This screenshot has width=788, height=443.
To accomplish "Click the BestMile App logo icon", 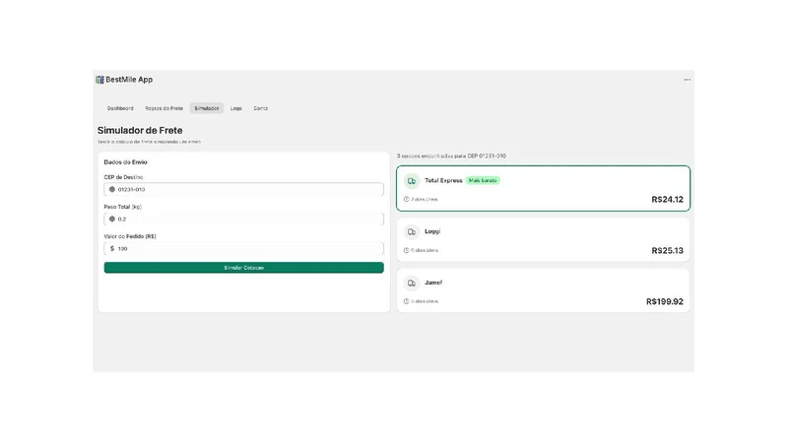I will (x=99, y=80).
